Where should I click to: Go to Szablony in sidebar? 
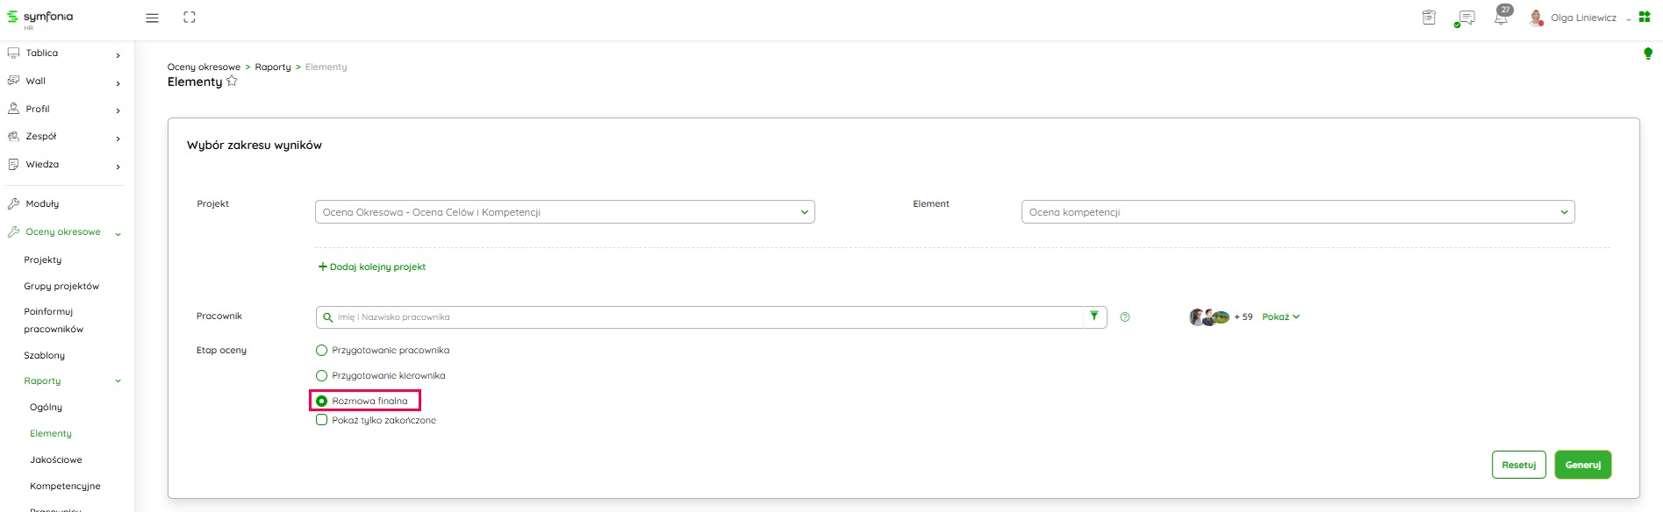[x=44, y=356]
